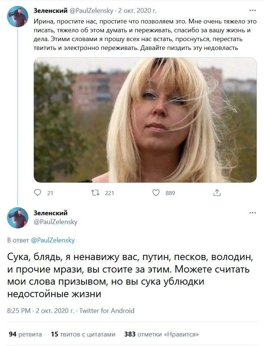The height and width of the screenshot is (346, 264).
Task: Click the 8:25 PM timestamp
Action: pos(19,311)
